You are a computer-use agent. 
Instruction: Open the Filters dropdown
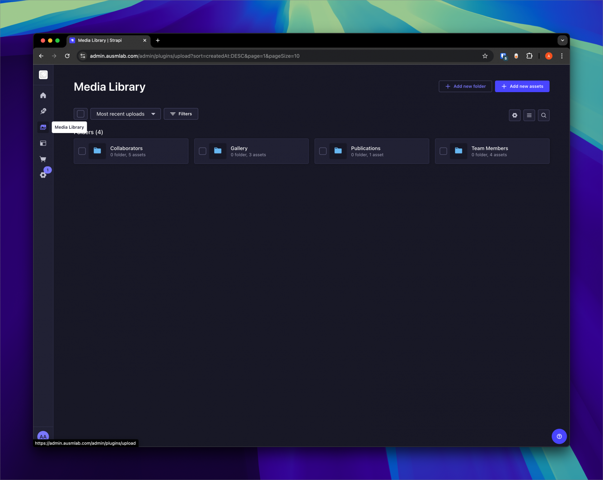181,114
